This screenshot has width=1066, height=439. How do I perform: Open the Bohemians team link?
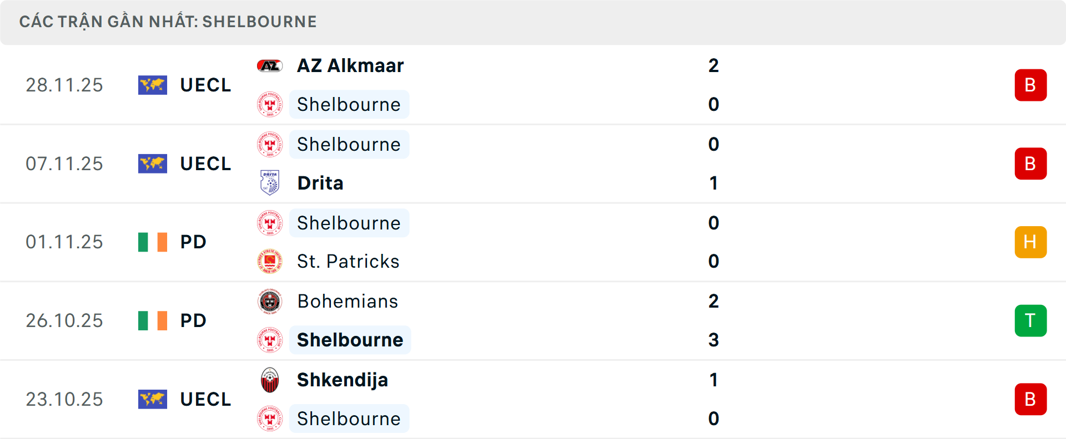pos(348,302)
